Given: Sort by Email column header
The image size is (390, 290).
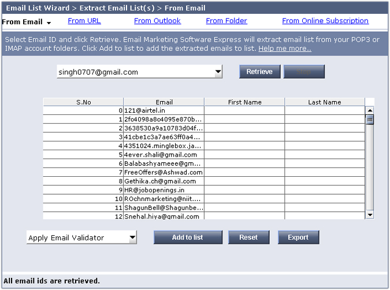Looking at the screenshot, I should 164,102.
